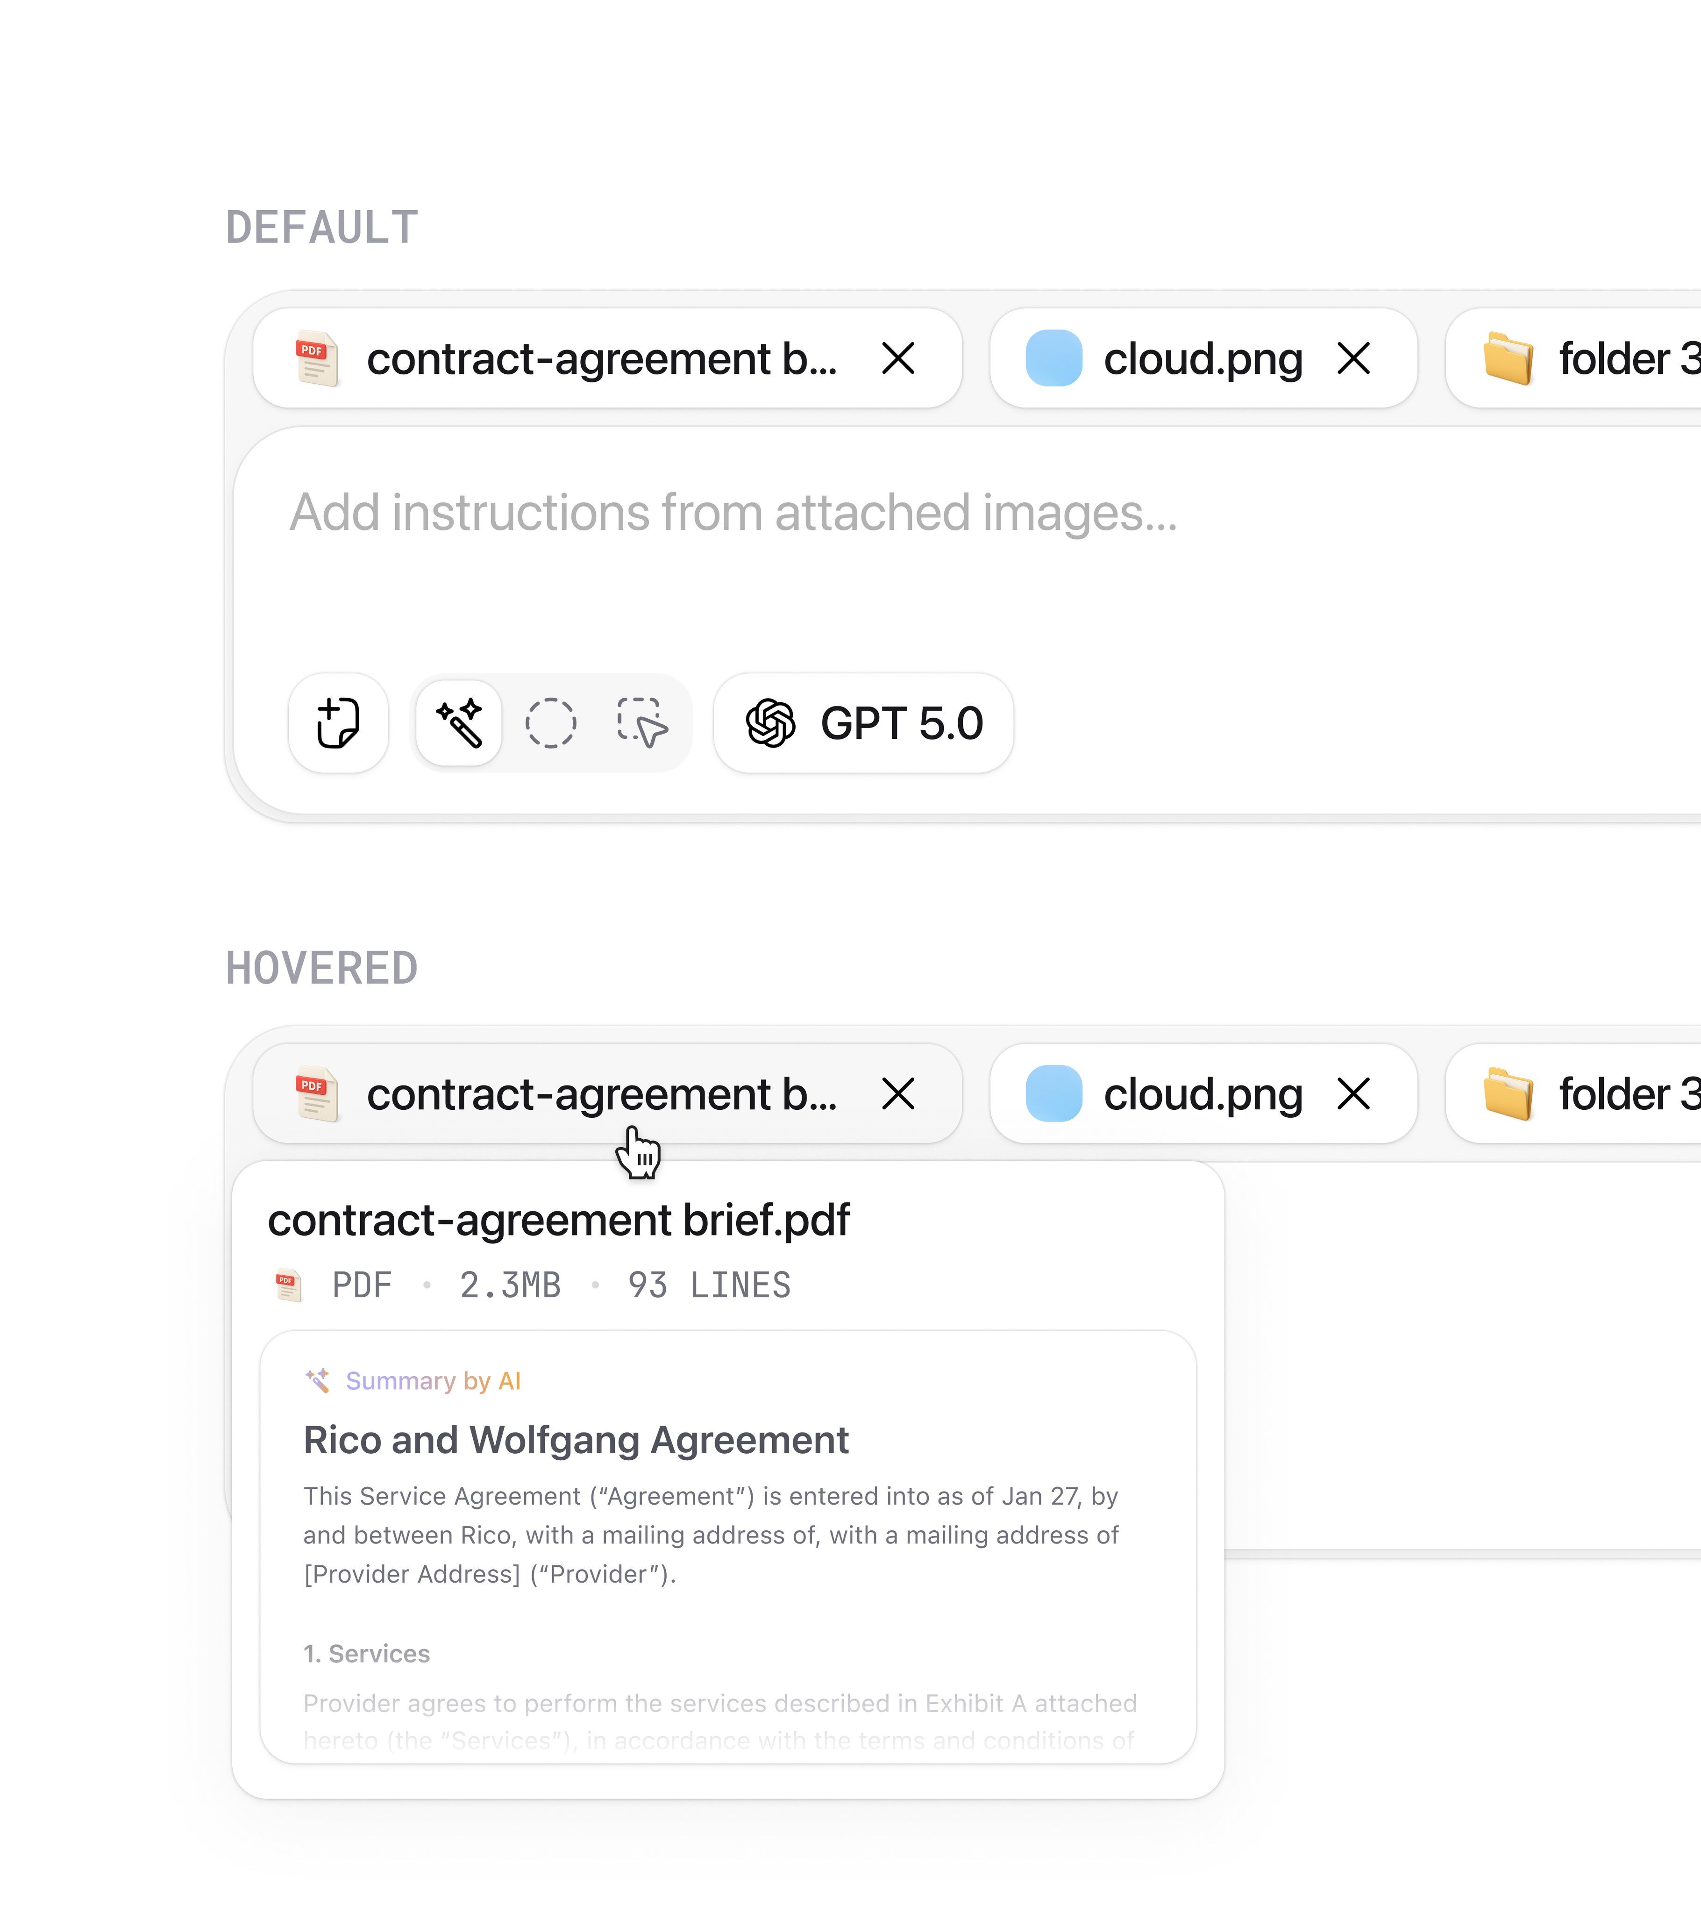Click the PDF icon in hovered attachment chip
Viewport: 1701px width, 1914px height.
316,1094
